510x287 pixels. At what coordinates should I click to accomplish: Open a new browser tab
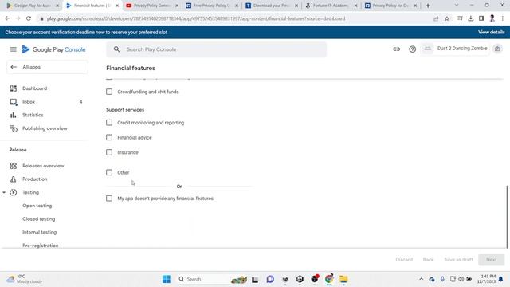tap(428, 6)
